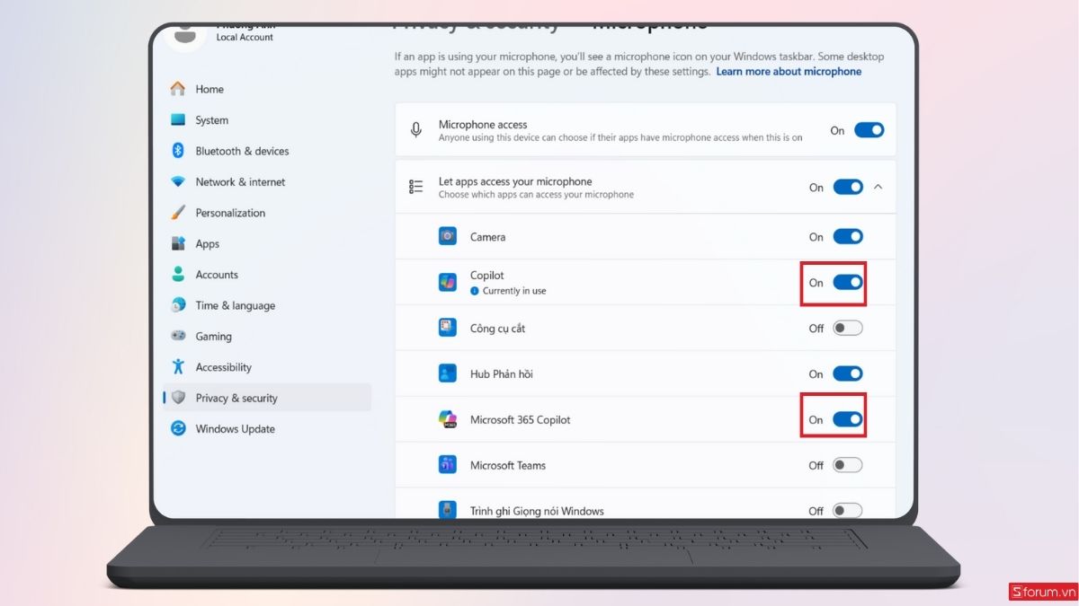
Task: Click the Microsoft 365 Copilot app icon
Action: 448,419
